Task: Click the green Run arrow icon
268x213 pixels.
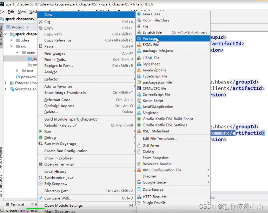Action: (x=41, y=131)
